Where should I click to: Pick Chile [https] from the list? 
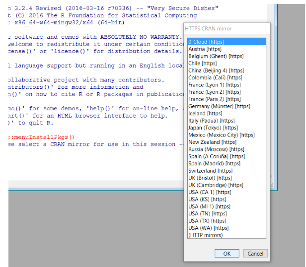coord(227,63)
